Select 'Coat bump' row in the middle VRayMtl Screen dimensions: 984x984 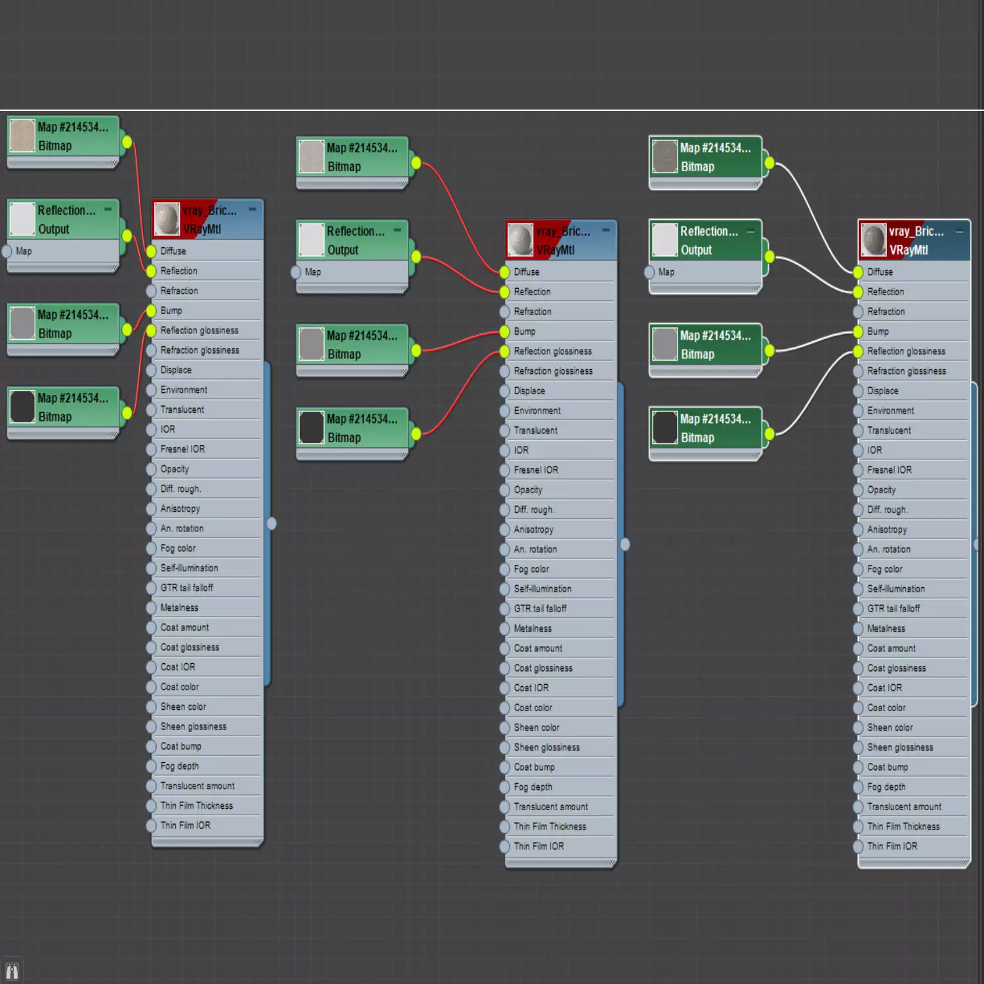[x=561, y=767]
